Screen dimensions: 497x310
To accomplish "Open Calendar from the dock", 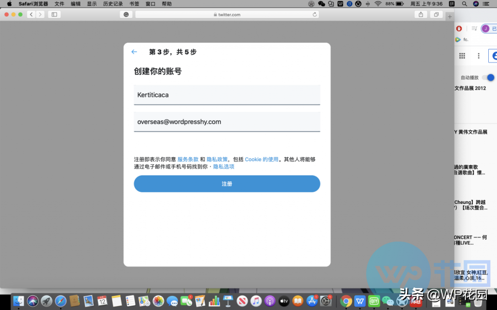I will click(102, 301).
